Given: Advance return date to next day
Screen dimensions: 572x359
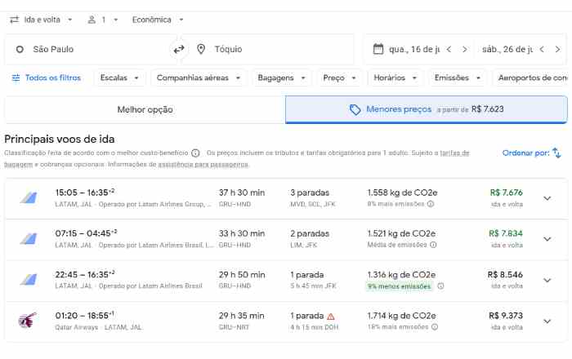Looking at the screenshot, I should 556,50.
